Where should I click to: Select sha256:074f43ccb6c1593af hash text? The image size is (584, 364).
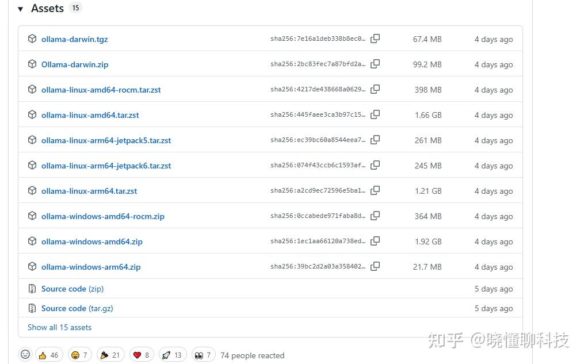pyautogui.click(x=318, y=165)
